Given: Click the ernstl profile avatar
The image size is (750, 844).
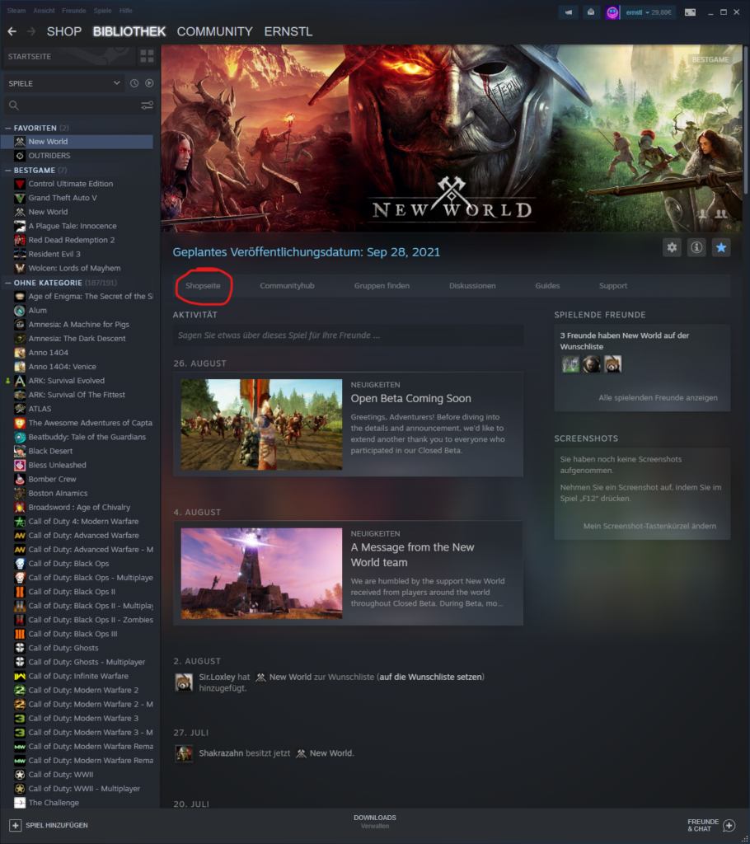Looking at the screenshot, I should tap(612, 12).
